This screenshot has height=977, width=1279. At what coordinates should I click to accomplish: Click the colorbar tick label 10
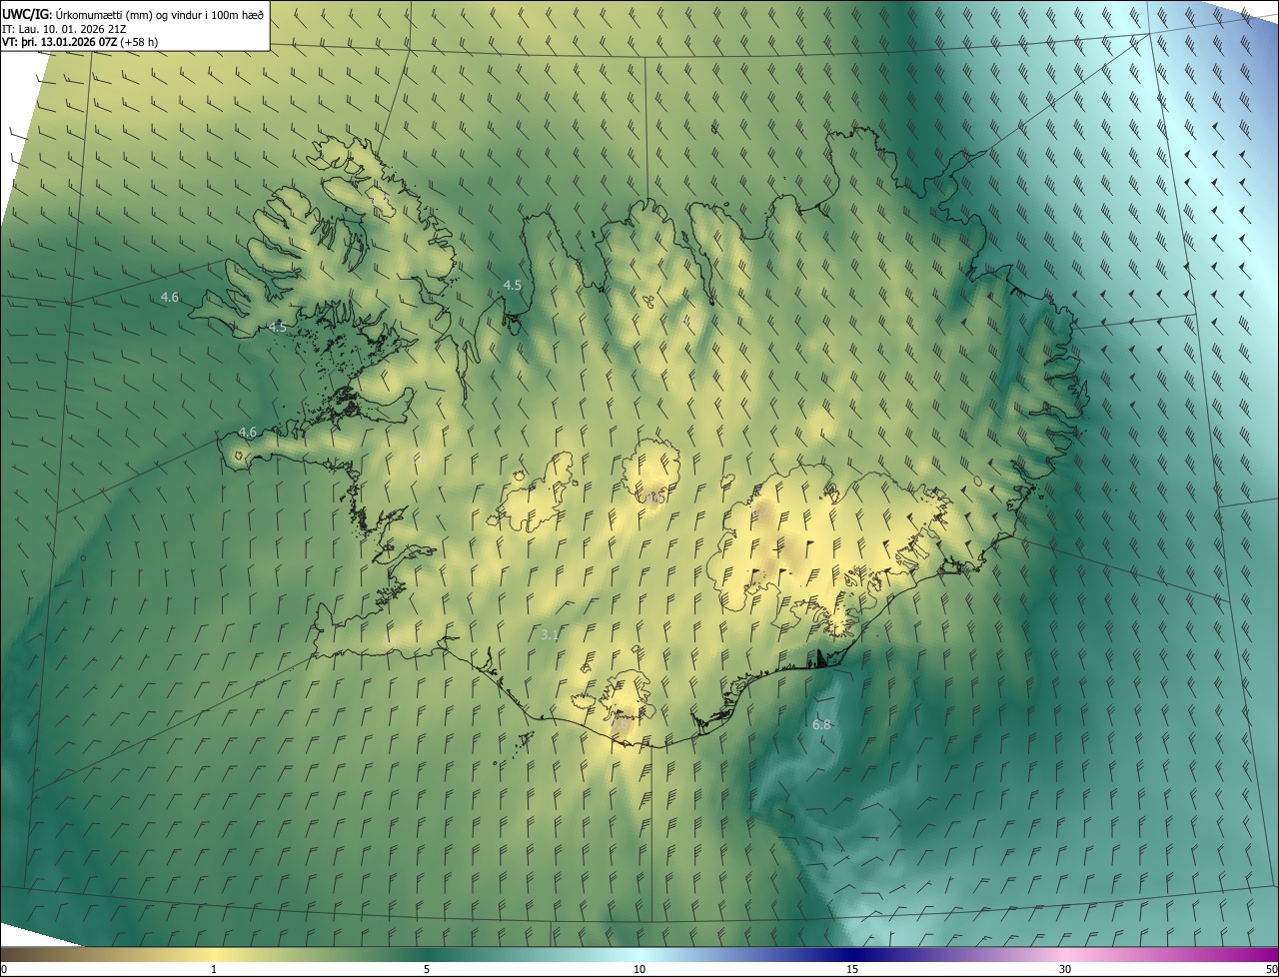[x=639, y=970]
